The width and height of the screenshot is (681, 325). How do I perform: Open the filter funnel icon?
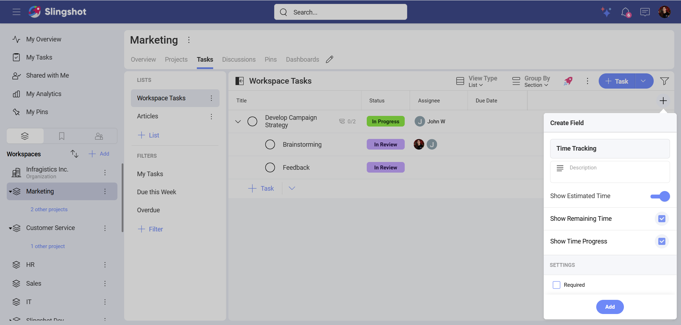click(664, 81)
